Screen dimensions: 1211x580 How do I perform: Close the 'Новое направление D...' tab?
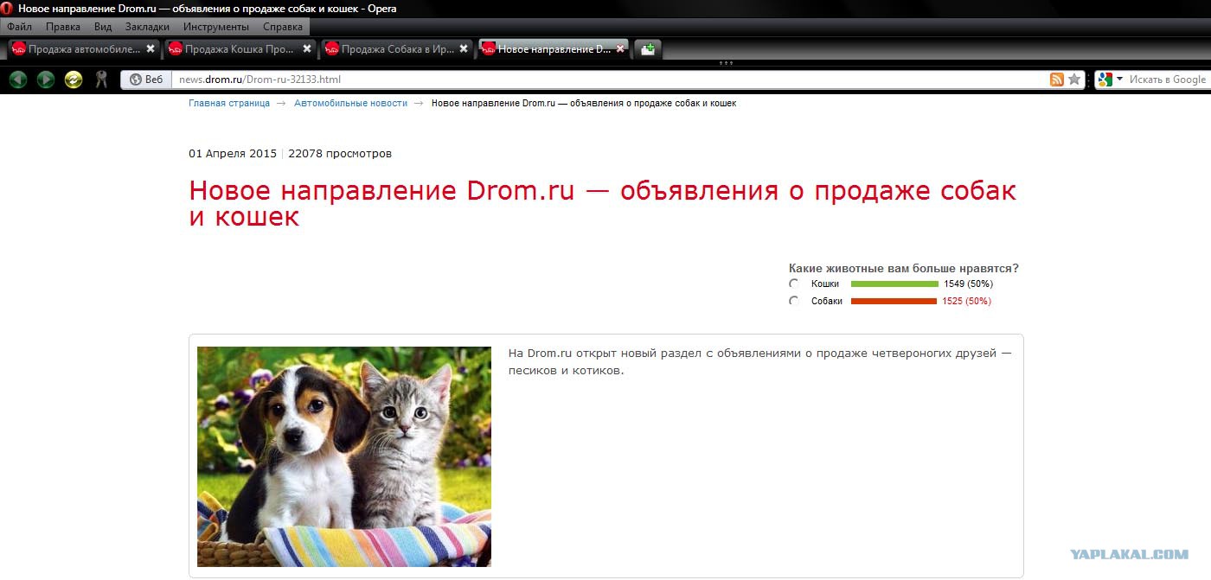point(620,49)
